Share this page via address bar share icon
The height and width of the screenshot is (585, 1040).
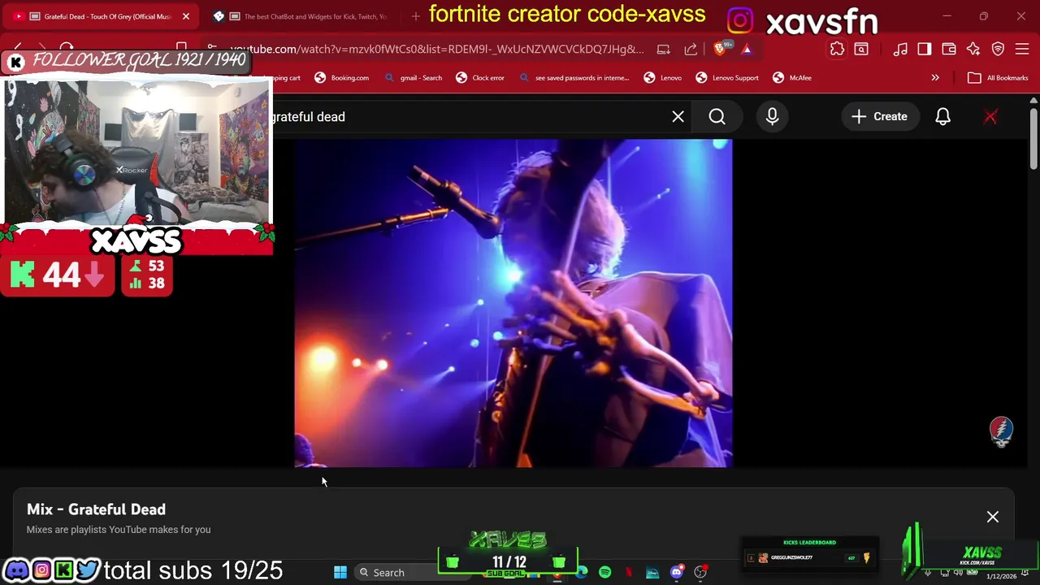tap(691, 50)
